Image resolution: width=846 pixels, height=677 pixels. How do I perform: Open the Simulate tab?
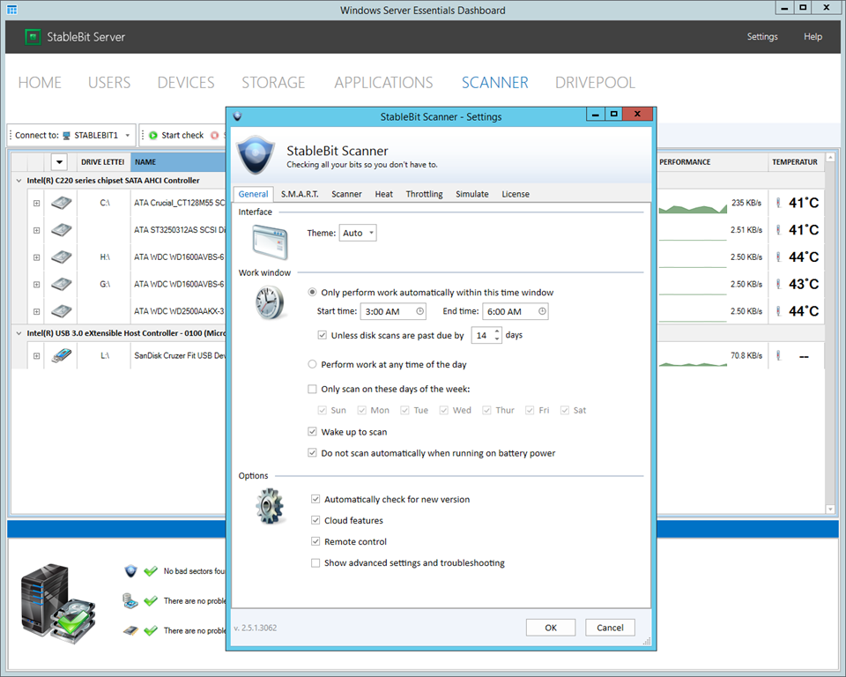pyautogui.click(x=472, y=194)
